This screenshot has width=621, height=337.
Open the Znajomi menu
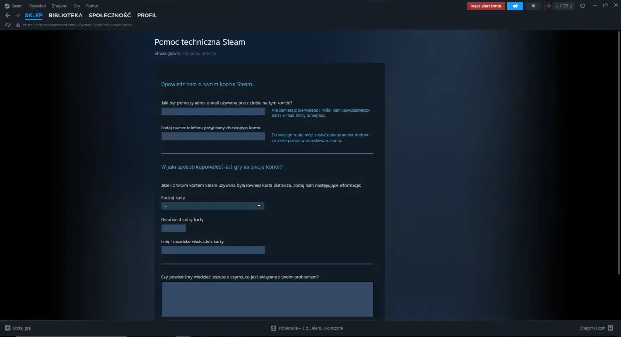click(59, 6)
